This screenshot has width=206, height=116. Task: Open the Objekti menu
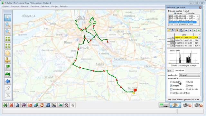pyautogui.click(x=5, y=6)
